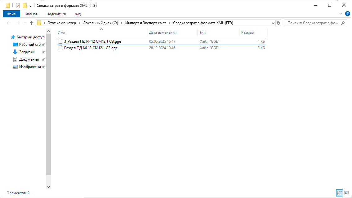Screen dimensions: 352x198
Task: Switch to large thumbnails view icon
Action: 346,193
